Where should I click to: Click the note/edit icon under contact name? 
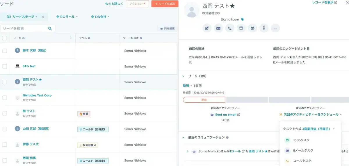(x=207, y=28)
